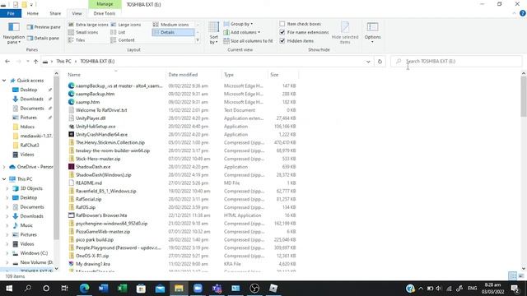Screen dimensions: 527x296
Task: Toggle the Details pane
Action: pyautogui.click(x=43, y=39)
